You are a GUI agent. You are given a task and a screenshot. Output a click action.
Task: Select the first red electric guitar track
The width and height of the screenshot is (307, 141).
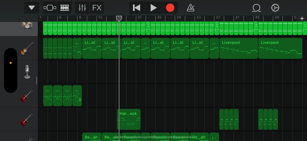click(27, 96)
